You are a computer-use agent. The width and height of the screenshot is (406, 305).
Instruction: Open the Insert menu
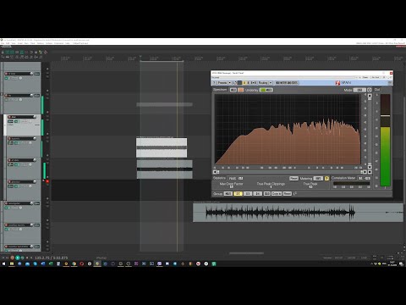tap(20, 43)
